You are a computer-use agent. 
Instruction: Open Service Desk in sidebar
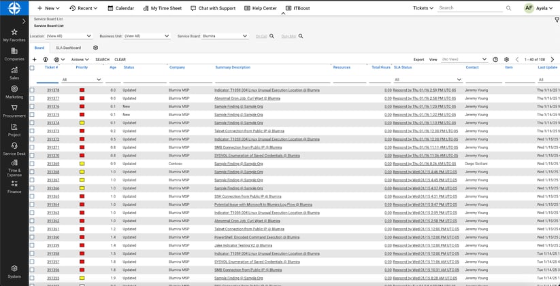coord(14,149)
